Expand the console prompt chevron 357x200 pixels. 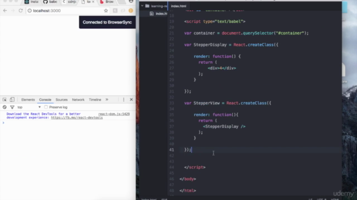pyautogui.click(x=3, y=123)
